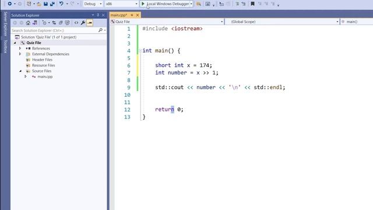Select the Source Files folder
Viewport: 373px width, 210px height.
point(41,71)
